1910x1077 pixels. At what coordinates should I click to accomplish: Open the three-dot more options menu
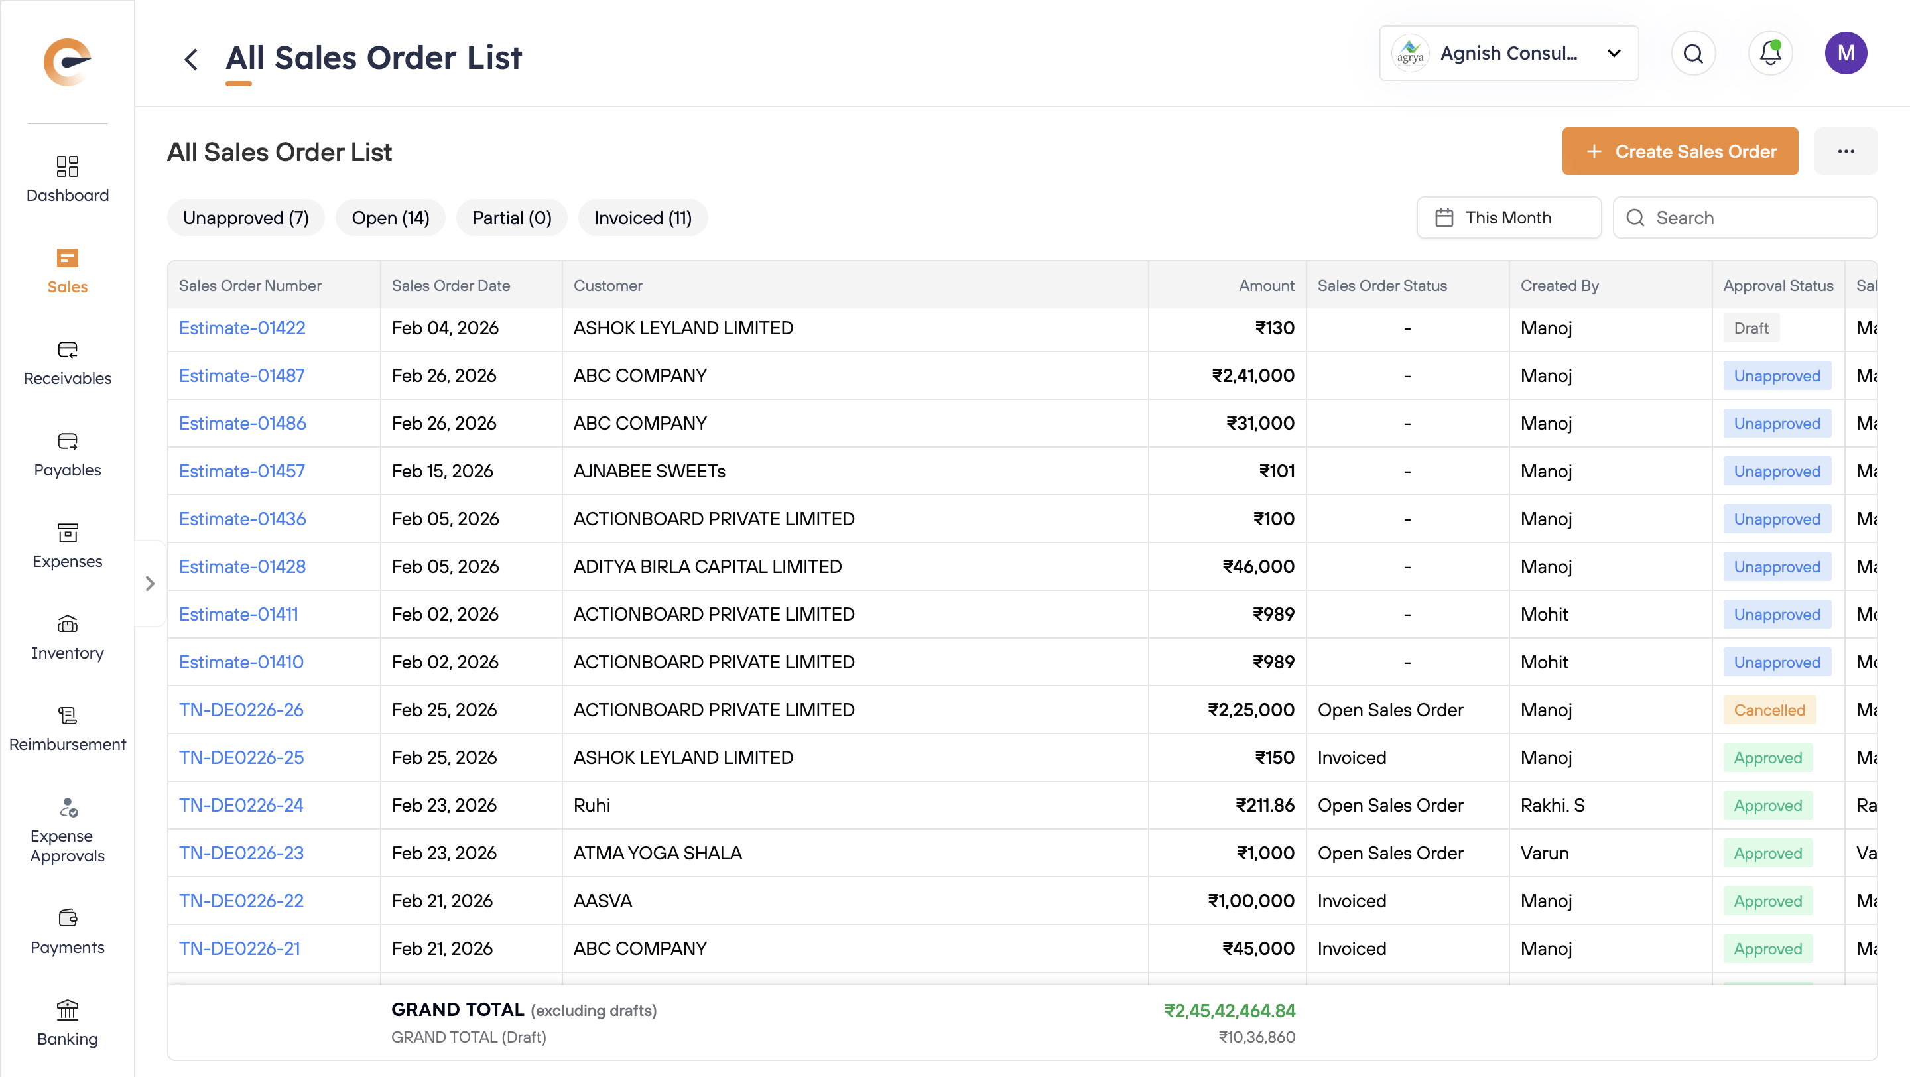coord(1846,151)
